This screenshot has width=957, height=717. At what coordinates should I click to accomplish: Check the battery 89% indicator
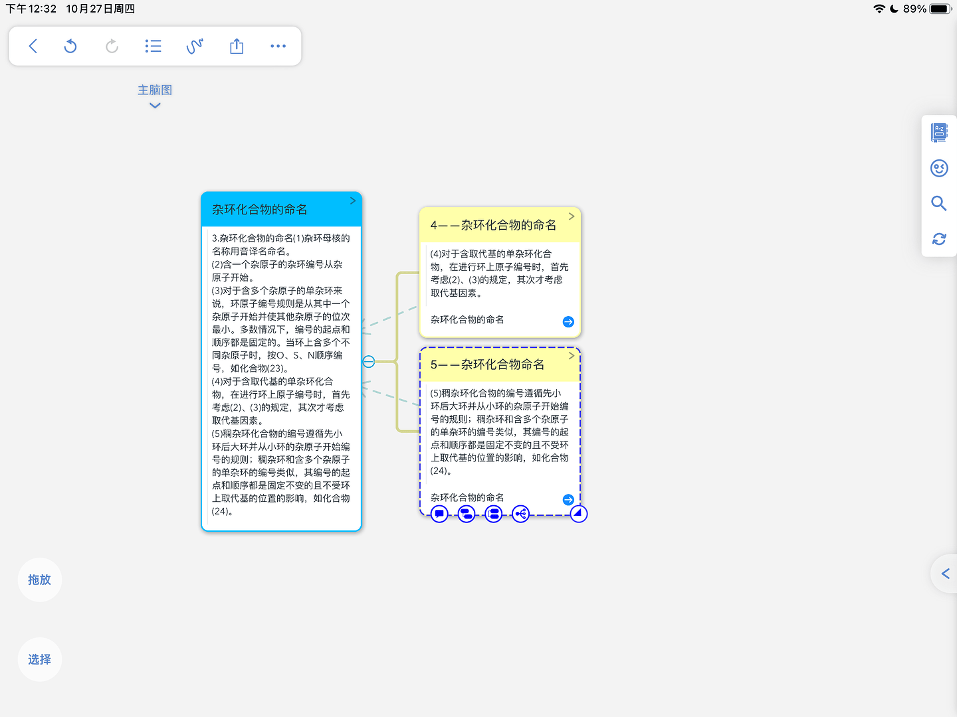(928, 9)
